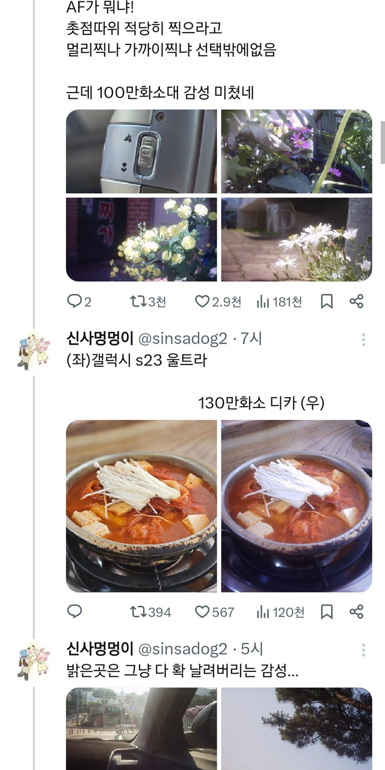This screenshot has height=770, width=385.
Task: Open the 신사멍멍이 profile from the 7시 tweet
Action: (x=100, y=339)
